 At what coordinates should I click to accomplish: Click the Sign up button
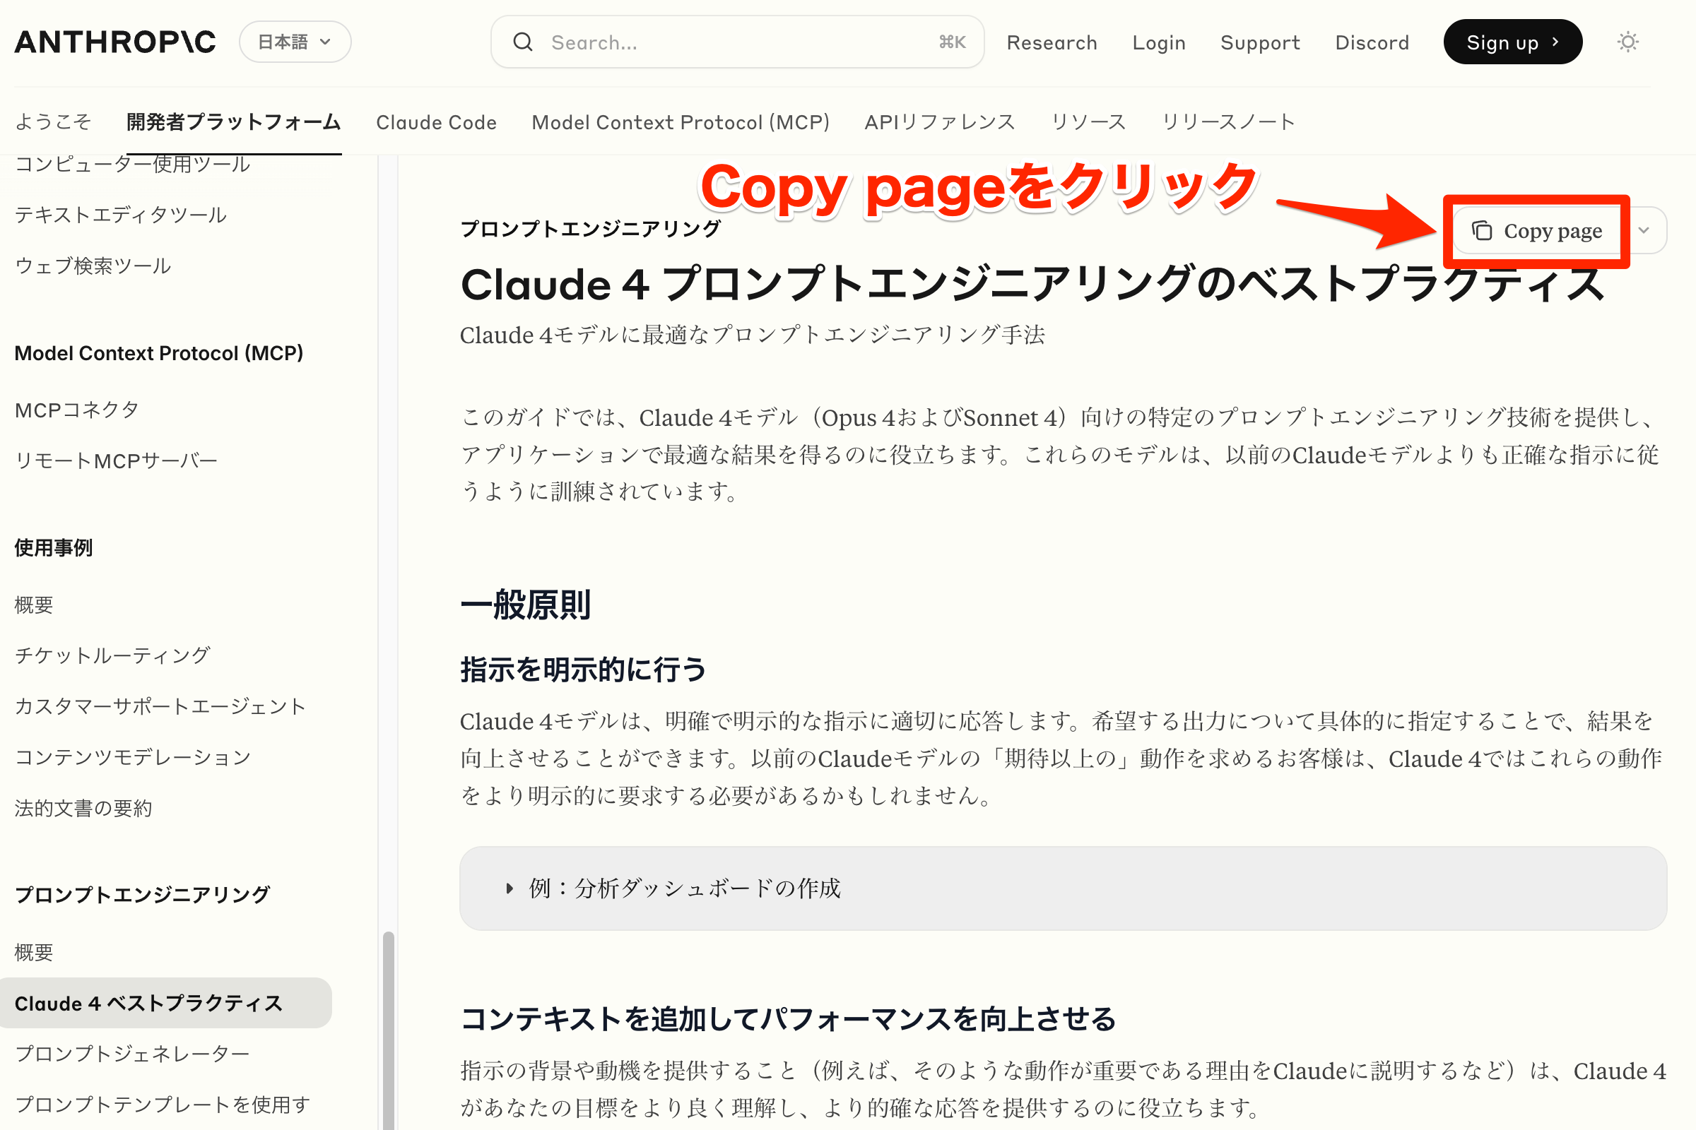tap(1512, 42)
